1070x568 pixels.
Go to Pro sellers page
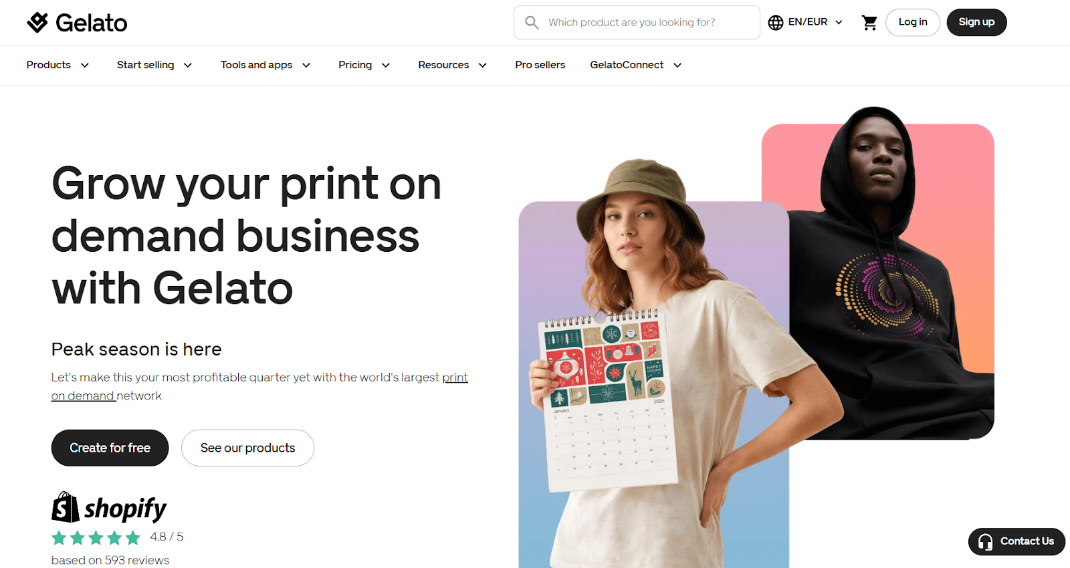point(540,65)
